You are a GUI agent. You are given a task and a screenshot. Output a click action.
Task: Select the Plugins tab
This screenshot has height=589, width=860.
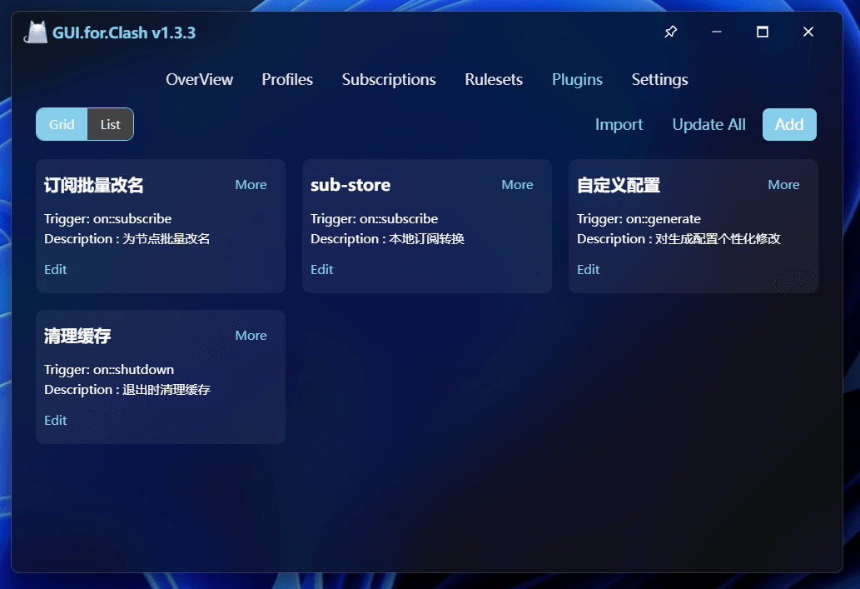(577, 80)
